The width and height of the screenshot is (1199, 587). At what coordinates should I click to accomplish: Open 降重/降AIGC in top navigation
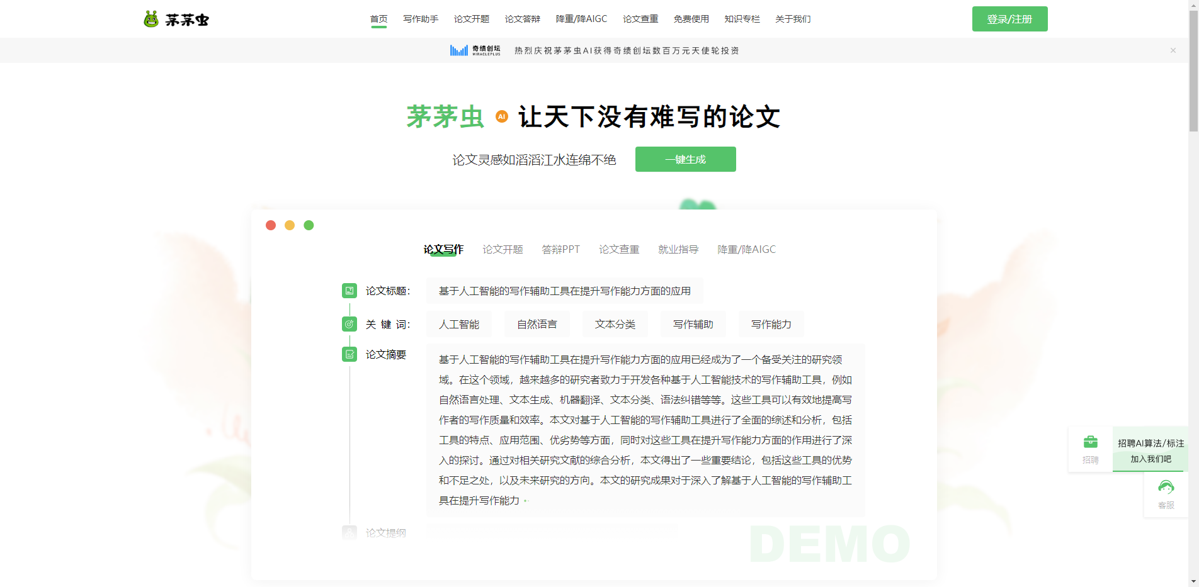tap(582, 19)
